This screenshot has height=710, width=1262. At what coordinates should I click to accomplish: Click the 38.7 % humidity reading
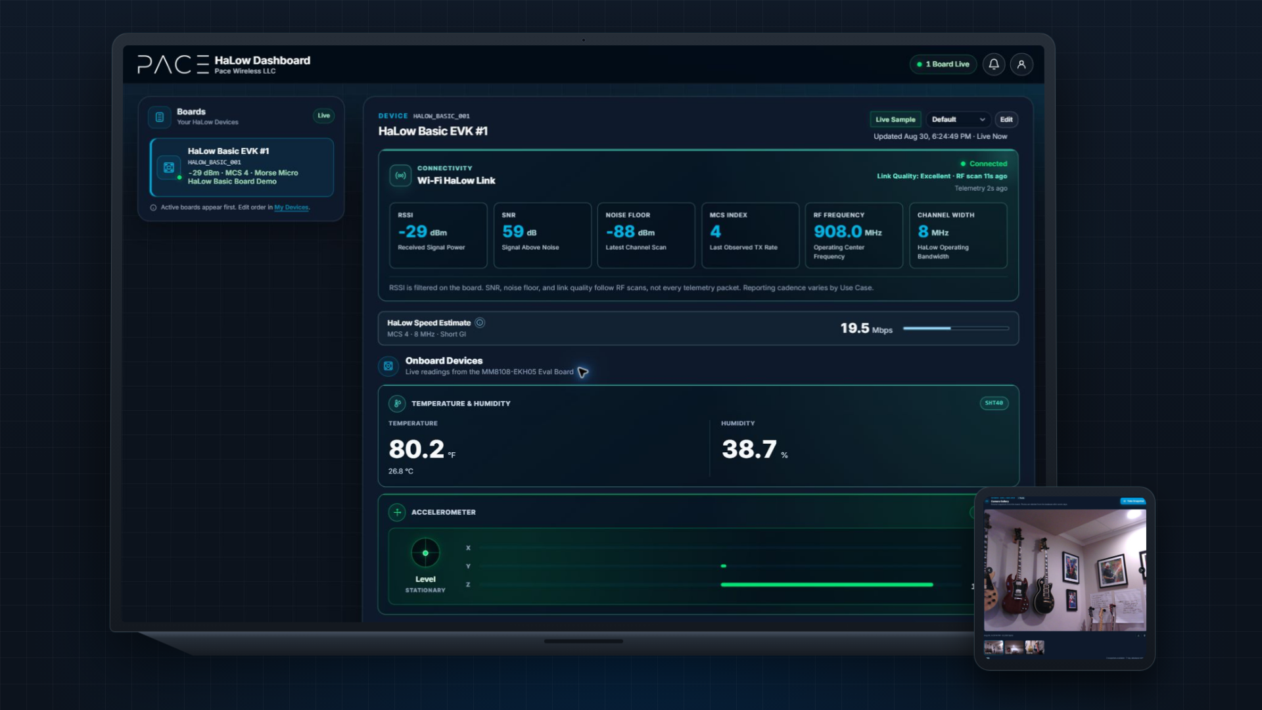point(755,450)
